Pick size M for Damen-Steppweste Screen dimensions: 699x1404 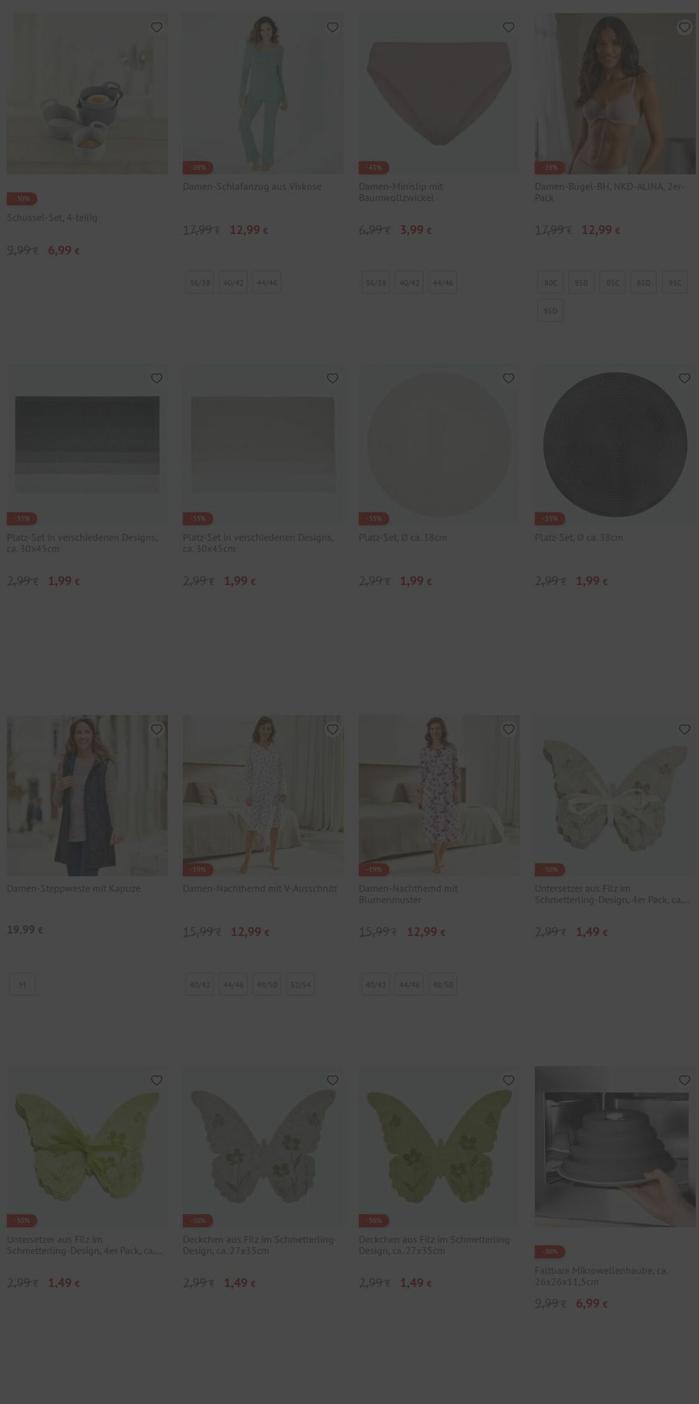tap(22, 984)
